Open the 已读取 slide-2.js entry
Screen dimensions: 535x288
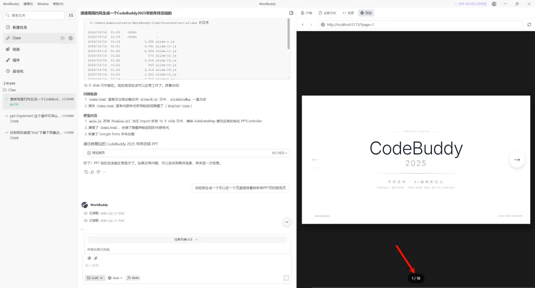(x=104, y=213)
